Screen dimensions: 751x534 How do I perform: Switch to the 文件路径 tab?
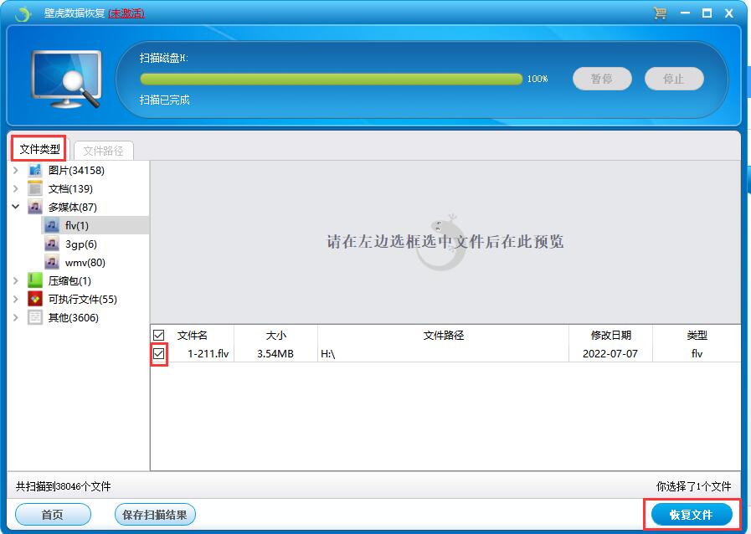pos(102,150)
